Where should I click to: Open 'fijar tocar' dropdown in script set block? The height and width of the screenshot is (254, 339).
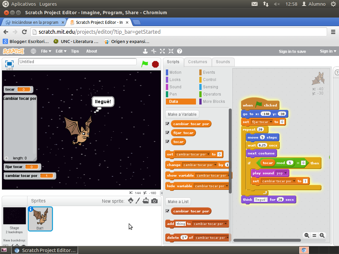coord(271,122)
